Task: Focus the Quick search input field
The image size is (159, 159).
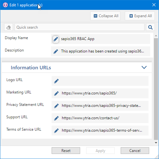Action: pyautogui.click(x=79, y=27)
